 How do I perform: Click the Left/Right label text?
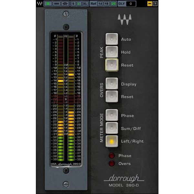(x=132, y=141)
